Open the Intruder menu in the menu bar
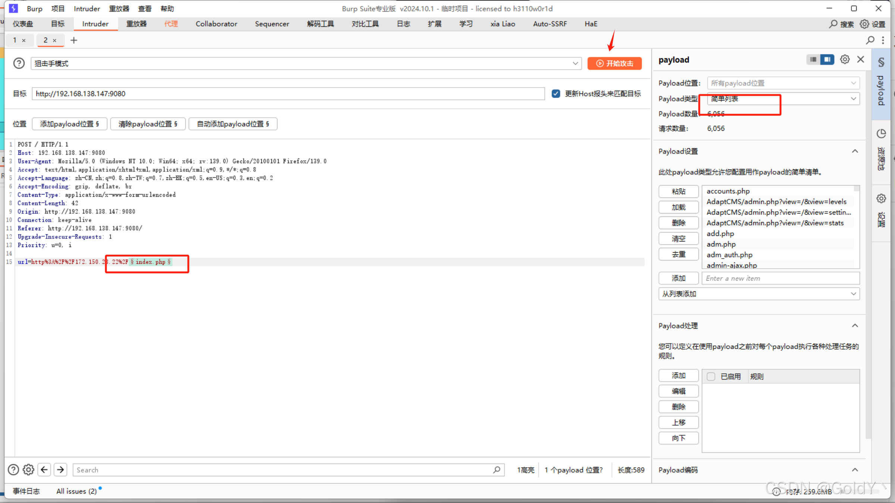The width and height of the screenshot is (895, 503). click(x=87, y=9)
